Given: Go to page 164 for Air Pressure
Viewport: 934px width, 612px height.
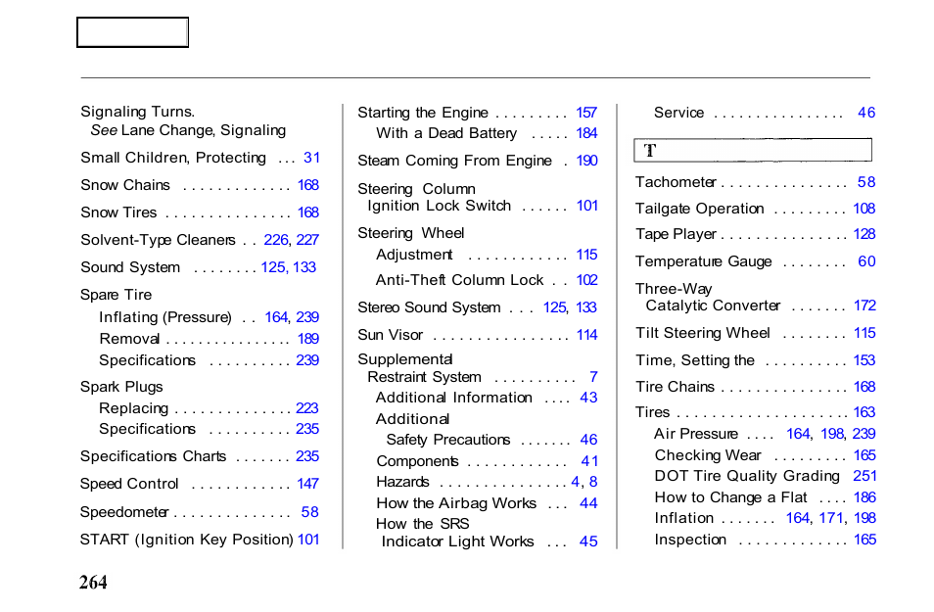Looking at the screenshot, I should pyautogui.click(x=798, y=433).
